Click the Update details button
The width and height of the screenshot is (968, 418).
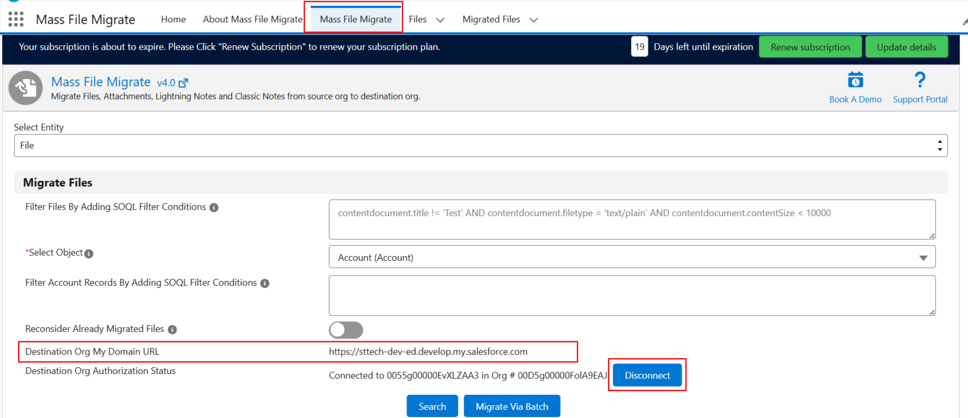click(906, 47)
